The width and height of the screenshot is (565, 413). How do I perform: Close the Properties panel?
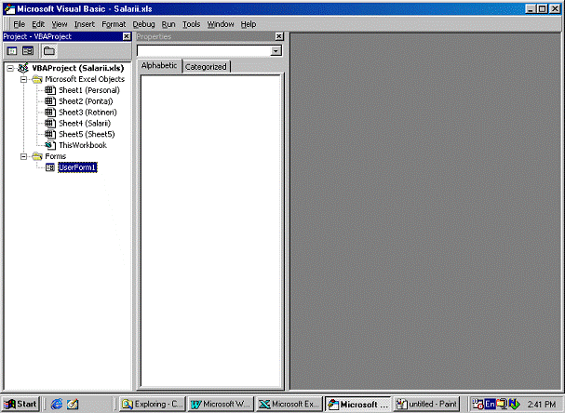click(278, 36)
